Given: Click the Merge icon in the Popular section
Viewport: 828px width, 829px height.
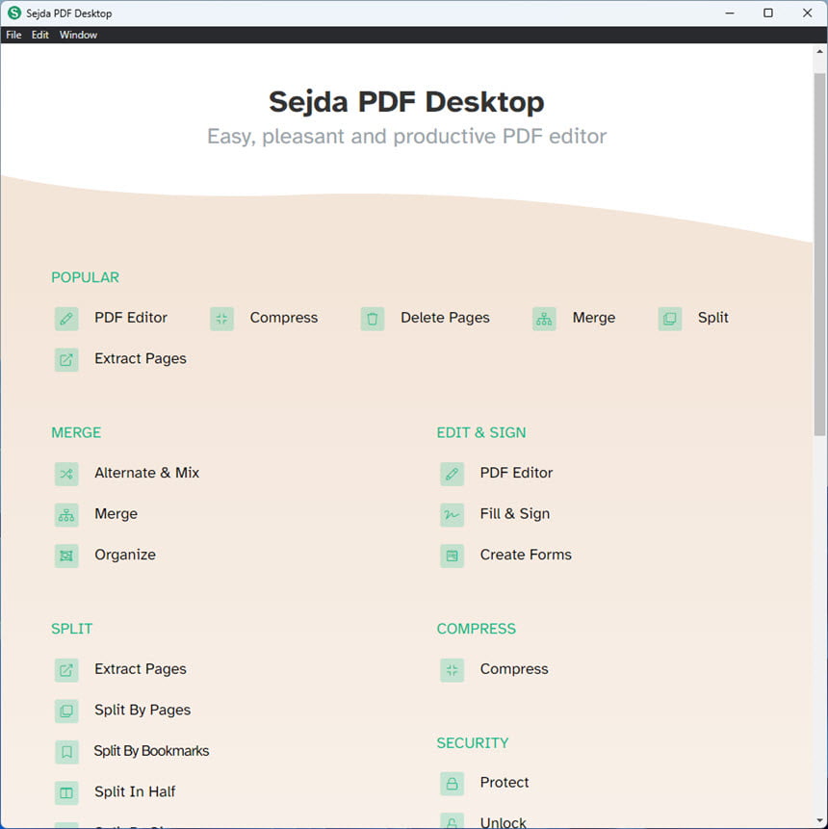Looking at the screenshot, I should (544, 319).
